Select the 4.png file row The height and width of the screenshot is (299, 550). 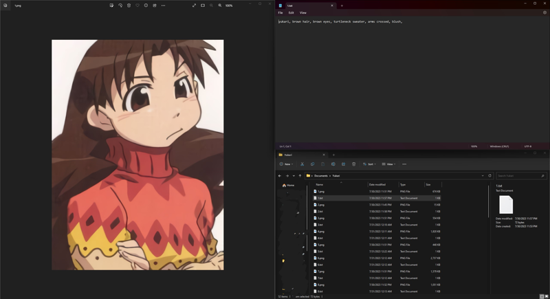[x=377, y=232]
